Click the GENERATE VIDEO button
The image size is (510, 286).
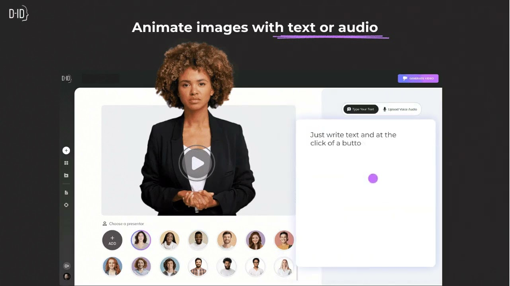click(418, 78)
